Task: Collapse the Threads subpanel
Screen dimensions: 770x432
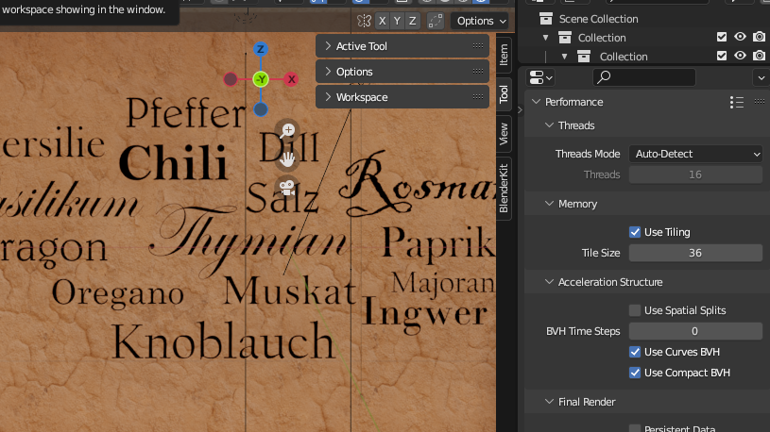Action: [x=550, y=125]
